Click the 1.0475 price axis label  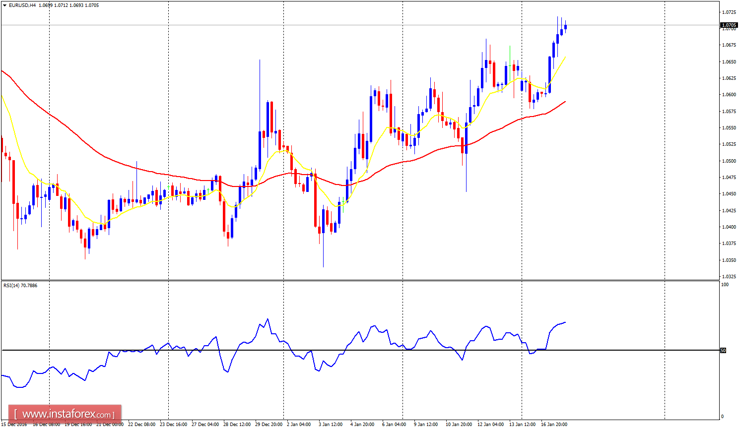coord(729,178)
